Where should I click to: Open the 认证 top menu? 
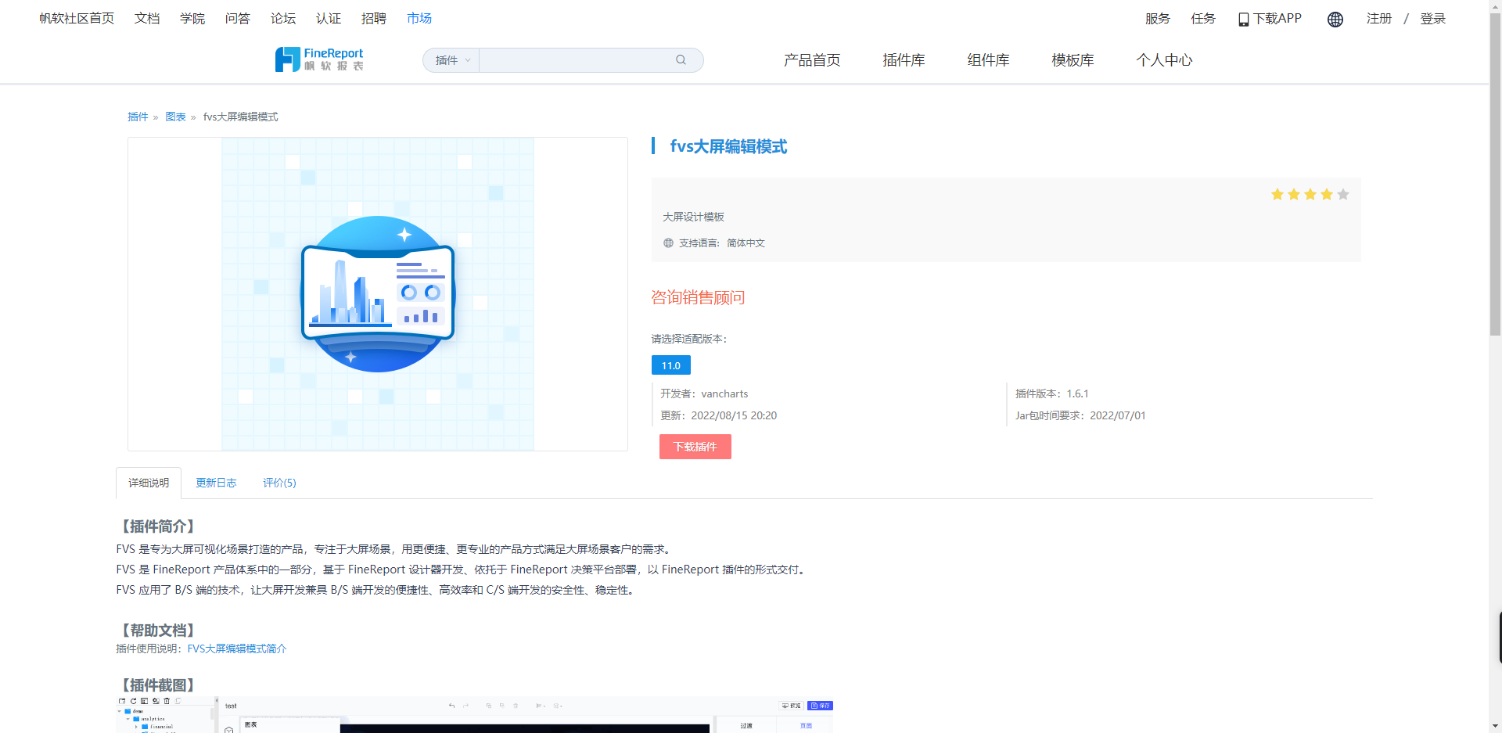[x=329, y=19]
